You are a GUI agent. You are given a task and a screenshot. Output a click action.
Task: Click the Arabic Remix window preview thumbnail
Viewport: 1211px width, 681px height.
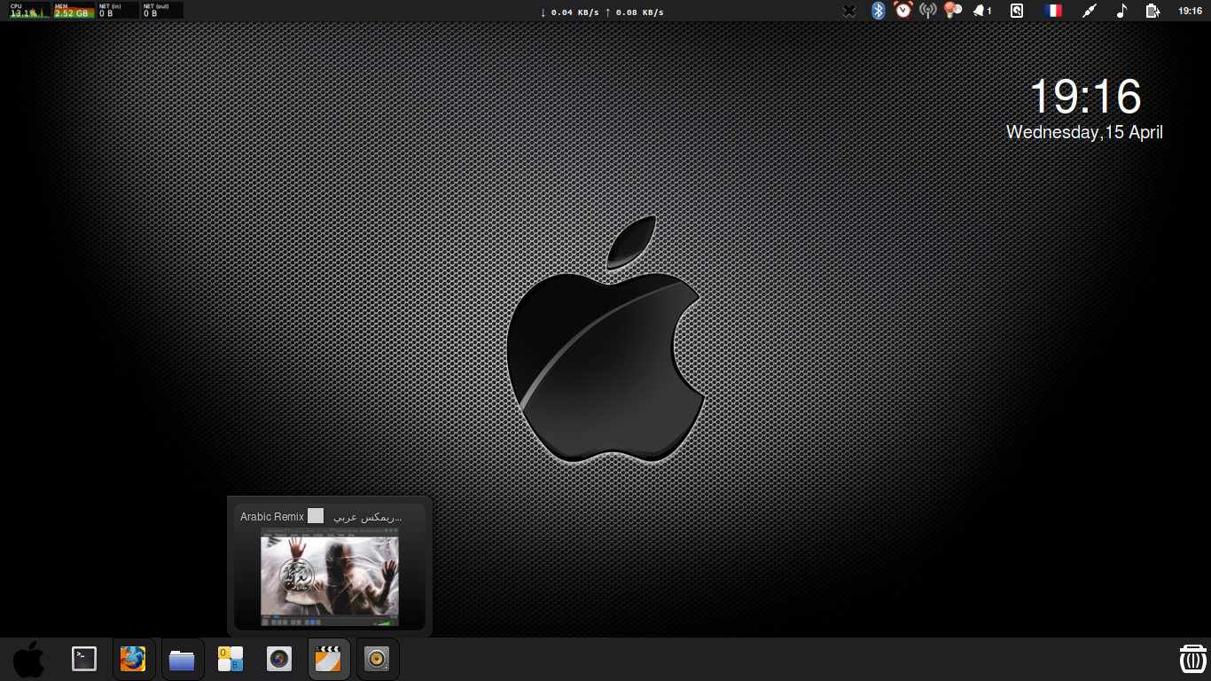coord(330,575)
